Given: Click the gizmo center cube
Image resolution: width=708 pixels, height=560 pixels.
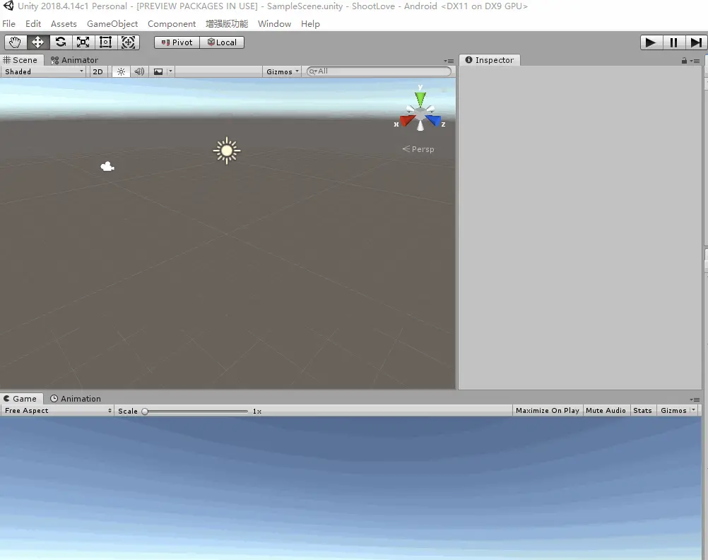Looking at the screenshot, I should click(420, 115).
